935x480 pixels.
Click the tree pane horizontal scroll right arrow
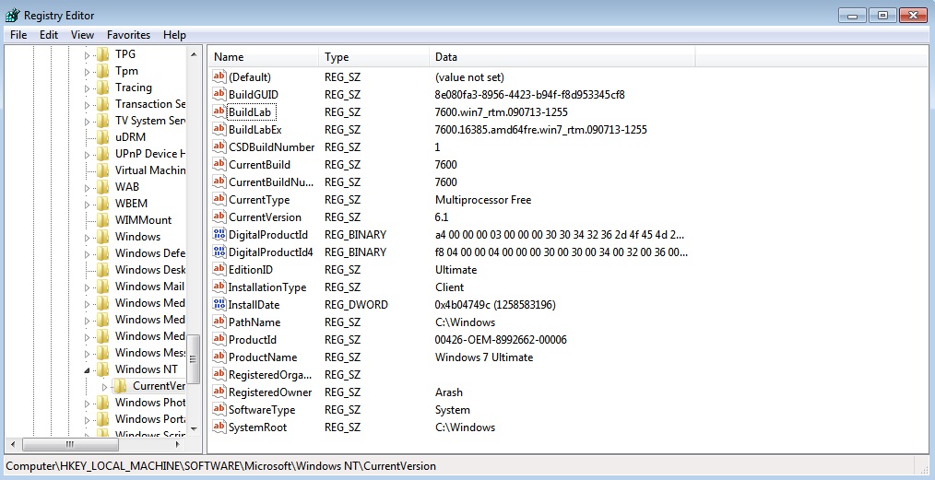click(178, 444)
